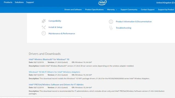Click the Bluetooth driver version 21.30.0 (Latest) text
This screenshot has width=175, height=98.
coord(58,62)
